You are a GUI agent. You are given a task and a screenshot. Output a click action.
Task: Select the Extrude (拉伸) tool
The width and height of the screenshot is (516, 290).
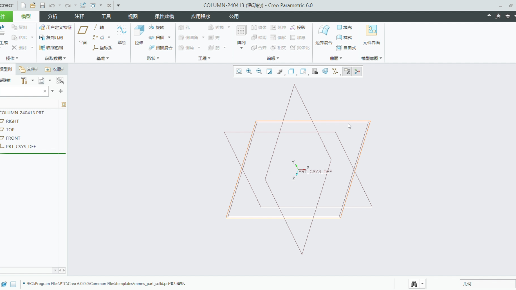click(x=139, y=34)
